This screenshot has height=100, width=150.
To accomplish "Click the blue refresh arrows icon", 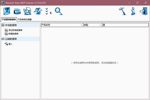I will pos(38,11).
